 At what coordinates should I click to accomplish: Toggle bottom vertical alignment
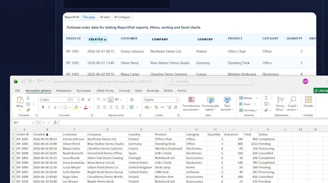point(111,100)
